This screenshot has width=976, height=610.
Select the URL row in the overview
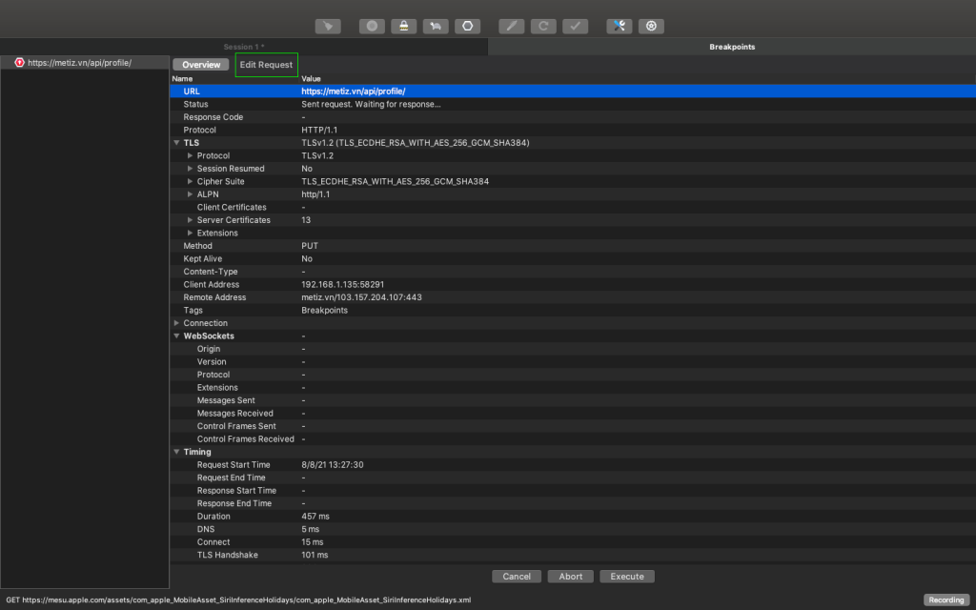(573, 91)
